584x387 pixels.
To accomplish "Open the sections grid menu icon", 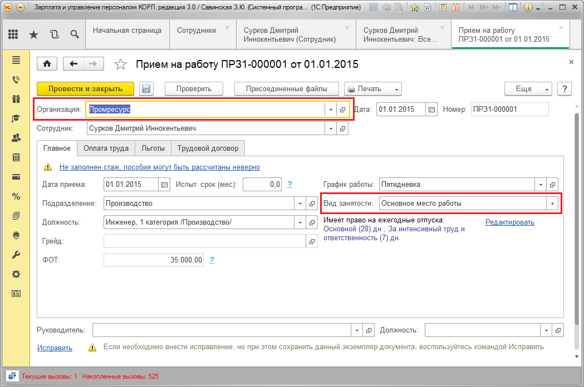I will pyautogui.click(x=13, y=34).
